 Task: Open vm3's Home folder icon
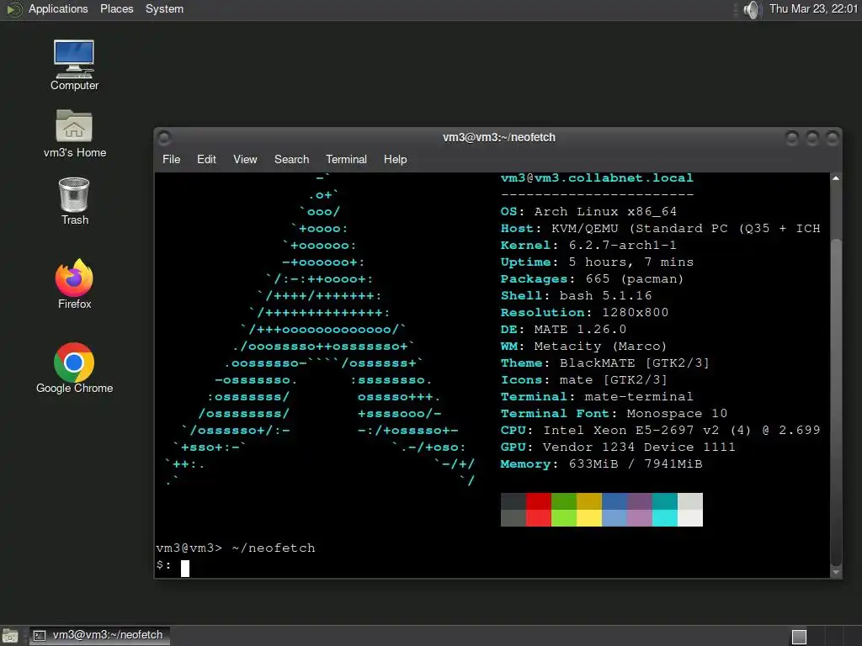click(74, 134)
